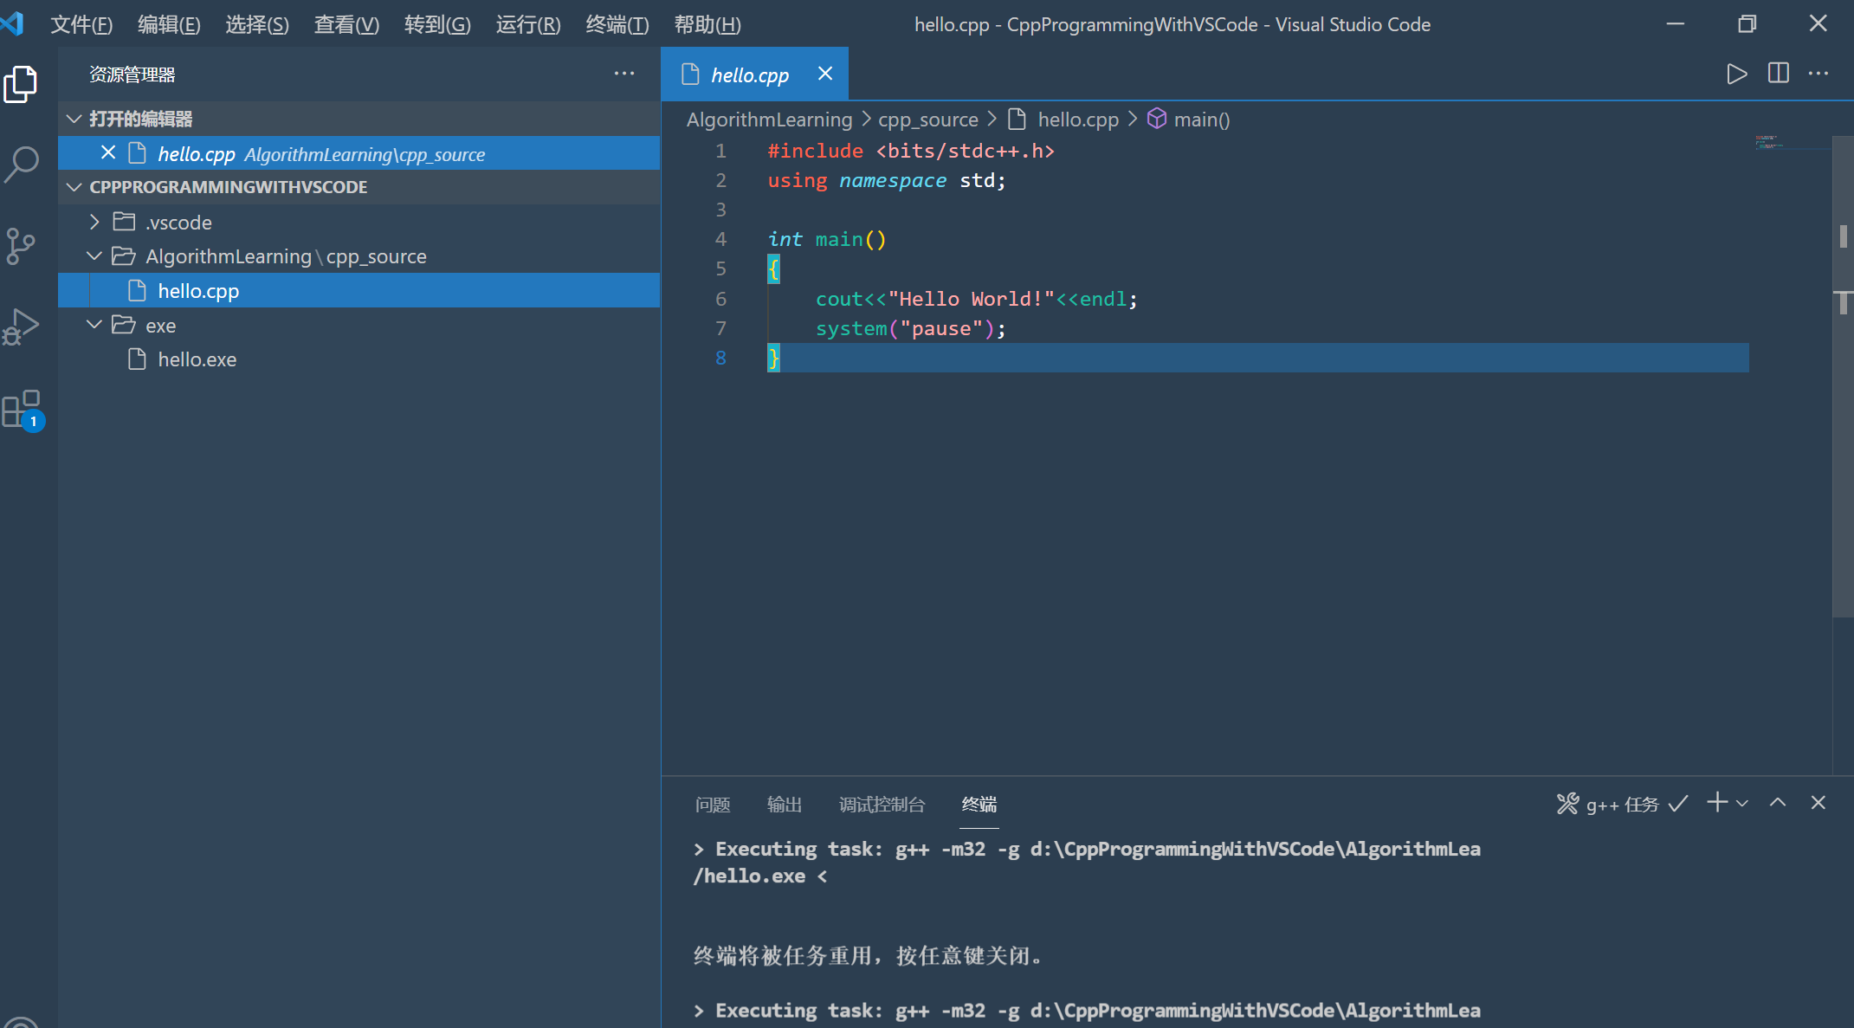Screen dimensions: 1854x1028
Task: Open terminal launch profile dropdown arrow
Action: (x=1742, y=804)
